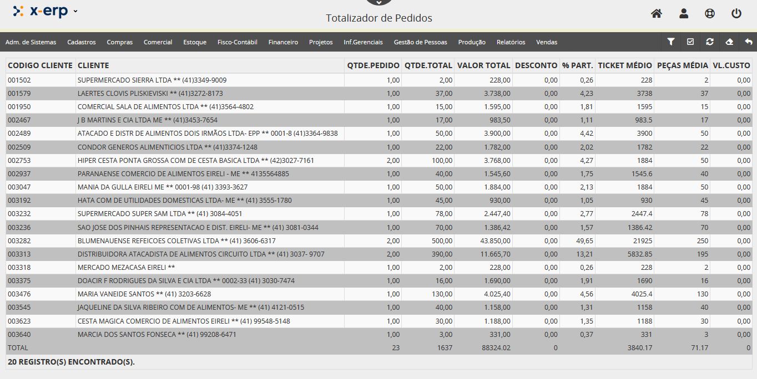The height and width of the screenshot is (379, 757).
Task: Sort by VL.CUSTO column header
Action: point(731,65)
